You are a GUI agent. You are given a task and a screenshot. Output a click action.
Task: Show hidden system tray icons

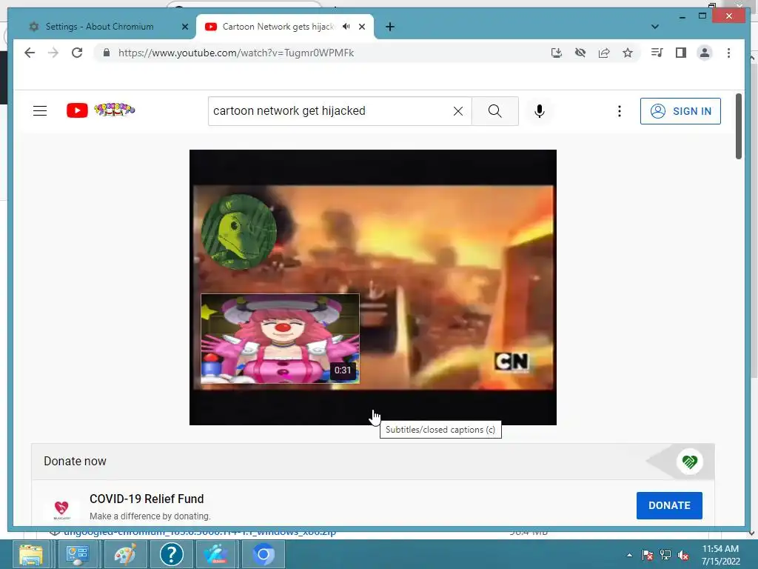(x=629, y=555)
